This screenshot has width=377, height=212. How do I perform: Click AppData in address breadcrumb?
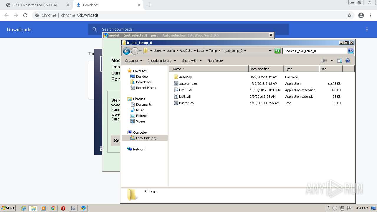[x=186, y=51]
